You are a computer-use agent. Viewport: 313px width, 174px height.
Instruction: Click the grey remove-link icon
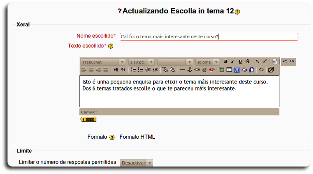click(x=204, y=70)
